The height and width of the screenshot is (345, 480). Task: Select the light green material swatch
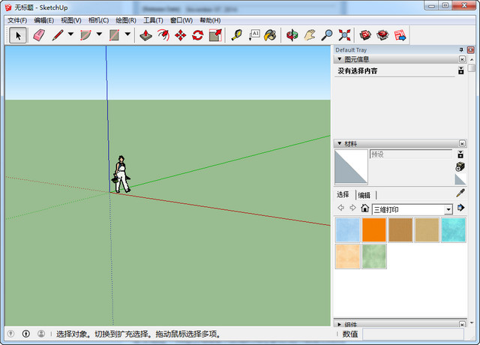point(374,256)
